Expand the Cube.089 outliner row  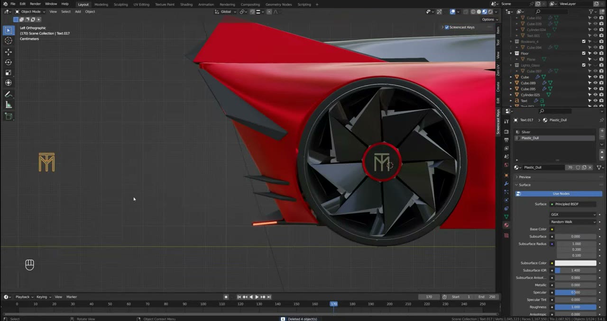(512, 83)
